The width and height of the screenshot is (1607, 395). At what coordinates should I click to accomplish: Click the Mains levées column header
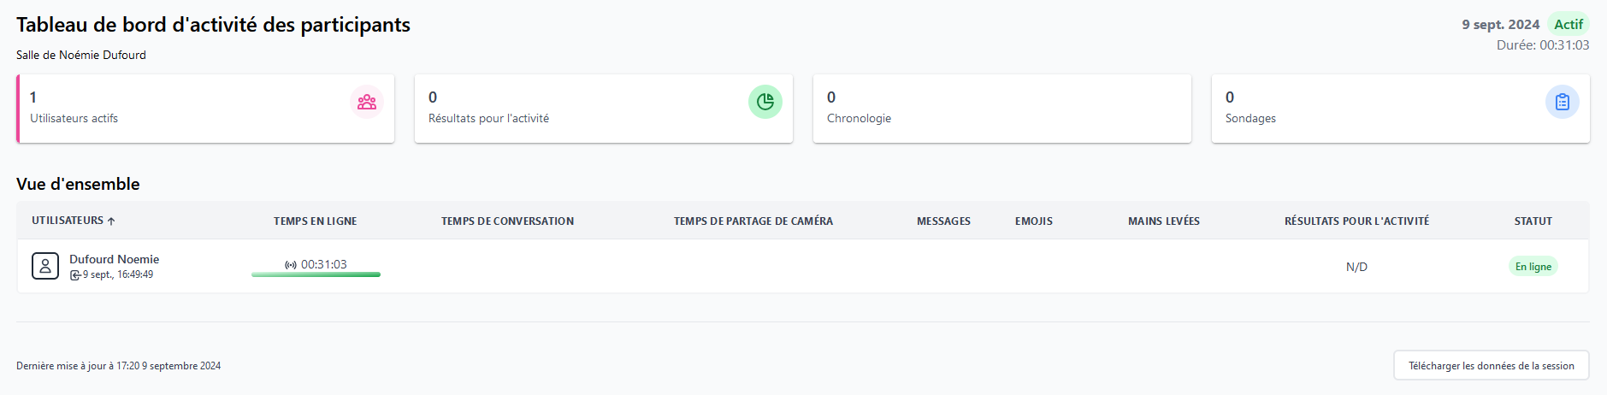click(1163, 221)
